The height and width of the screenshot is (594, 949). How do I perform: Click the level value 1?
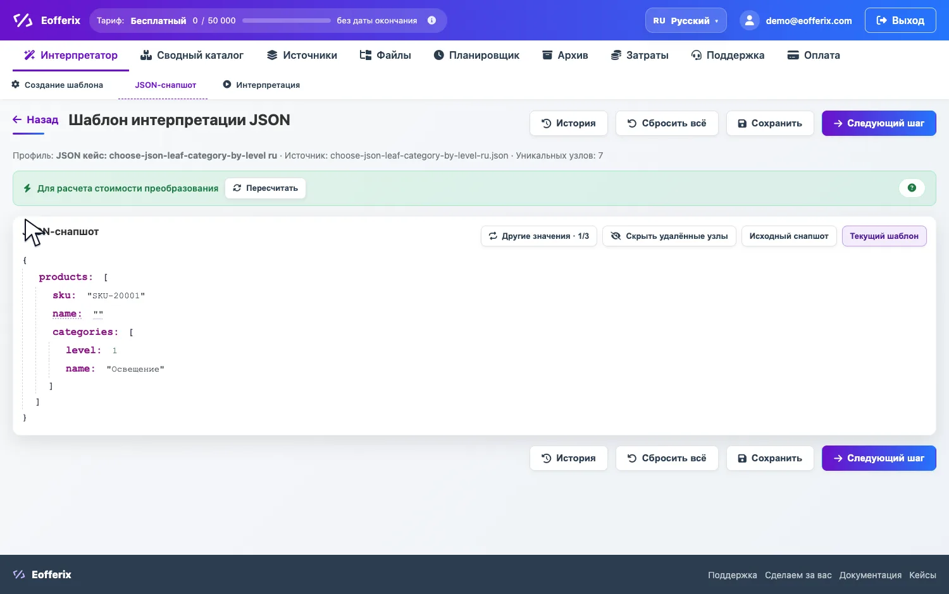(x=115, y=351)
